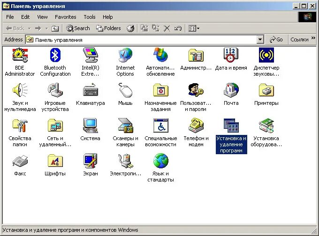Click the Undo toolbar icon

tap(178, 28)
